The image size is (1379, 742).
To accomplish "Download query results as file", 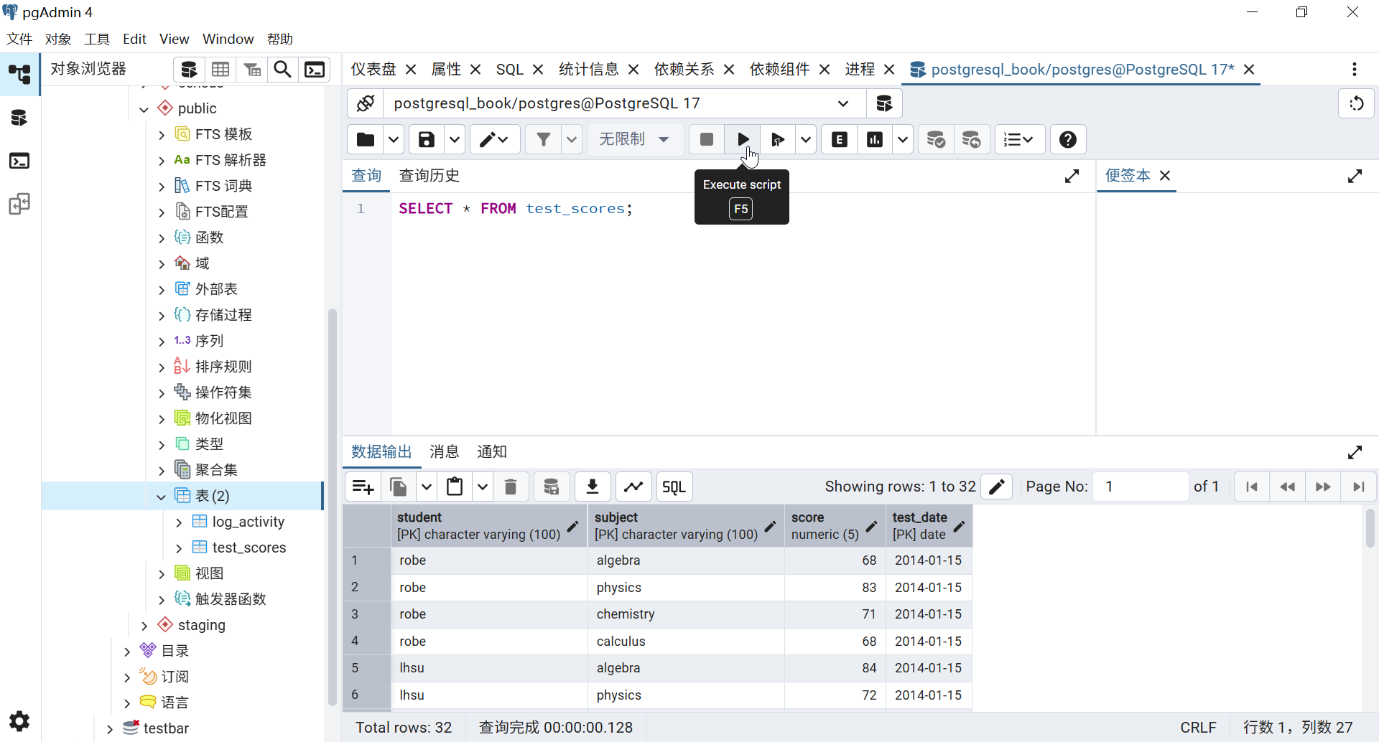I will [593, 487].
